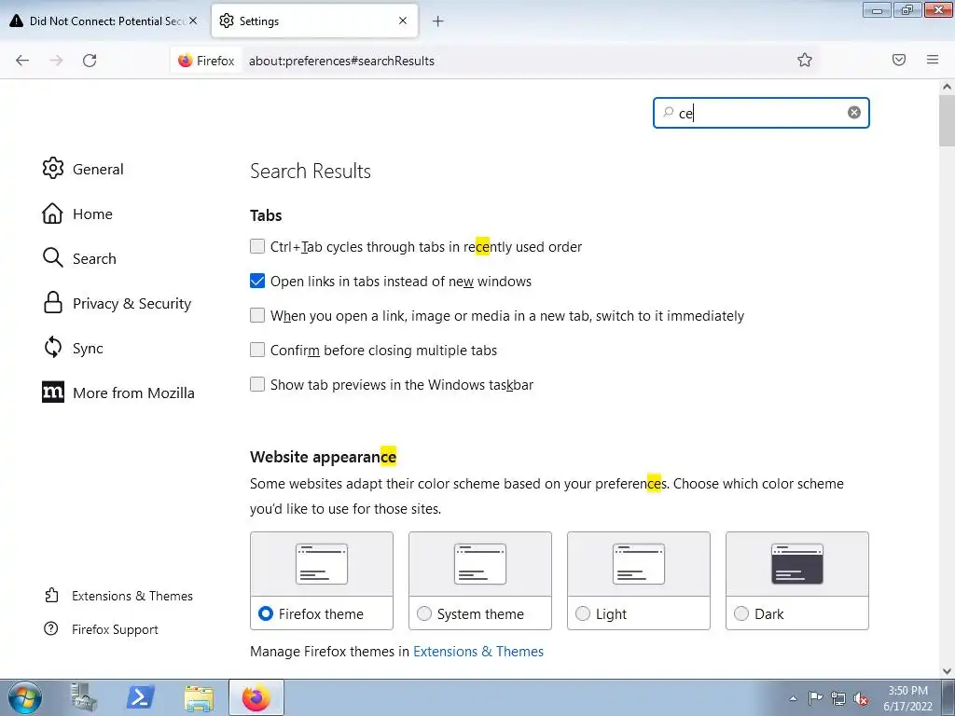Select the Dark color scheme option

click(x=741, y=613)
